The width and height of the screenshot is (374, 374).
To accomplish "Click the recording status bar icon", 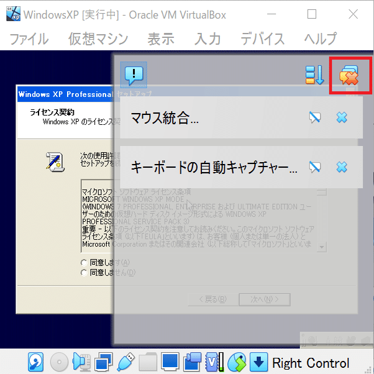I will [x=192, y=362].
